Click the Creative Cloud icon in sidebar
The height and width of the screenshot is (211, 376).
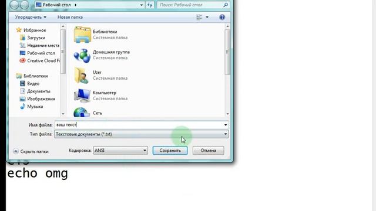(22, 60)
